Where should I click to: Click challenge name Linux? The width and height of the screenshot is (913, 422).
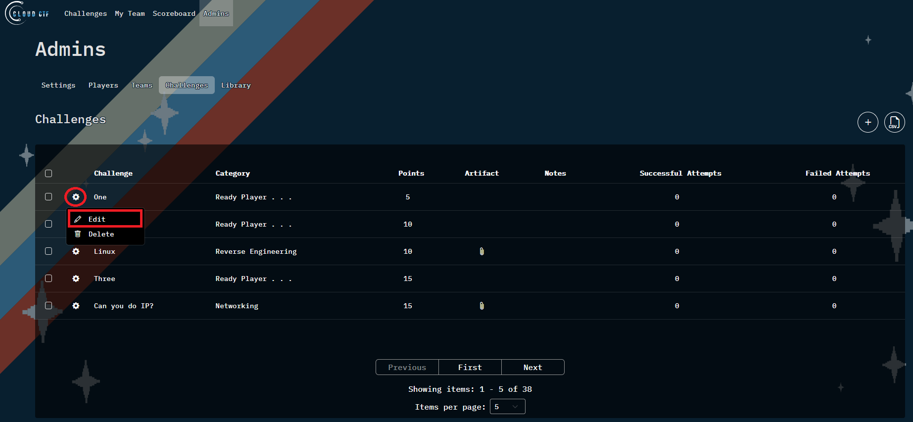(104, 251)
